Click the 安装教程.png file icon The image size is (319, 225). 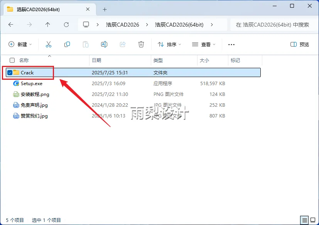[x=16, y=94]
